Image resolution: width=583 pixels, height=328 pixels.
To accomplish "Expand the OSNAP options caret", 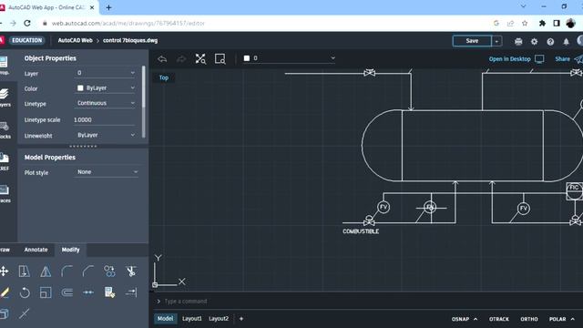I will pyautogui.click(x=476, y=319).
